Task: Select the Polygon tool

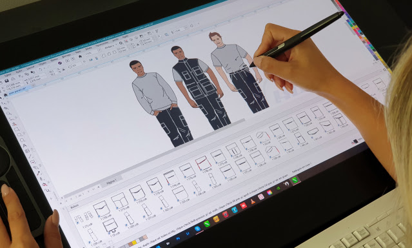Action: click(23, 139)
